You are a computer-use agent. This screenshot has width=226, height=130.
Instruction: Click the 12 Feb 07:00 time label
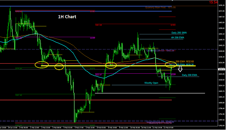point(168,127)
